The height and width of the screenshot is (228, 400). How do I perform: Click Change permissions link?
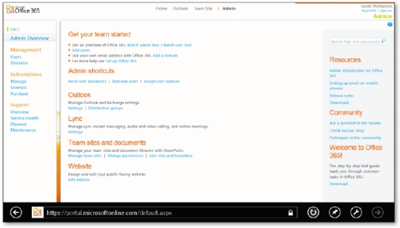click(126, 156)
